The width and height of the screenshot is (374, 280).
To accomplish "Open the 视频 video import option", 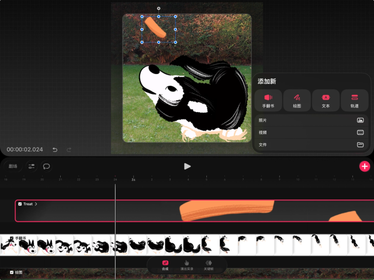I will 311,132.
